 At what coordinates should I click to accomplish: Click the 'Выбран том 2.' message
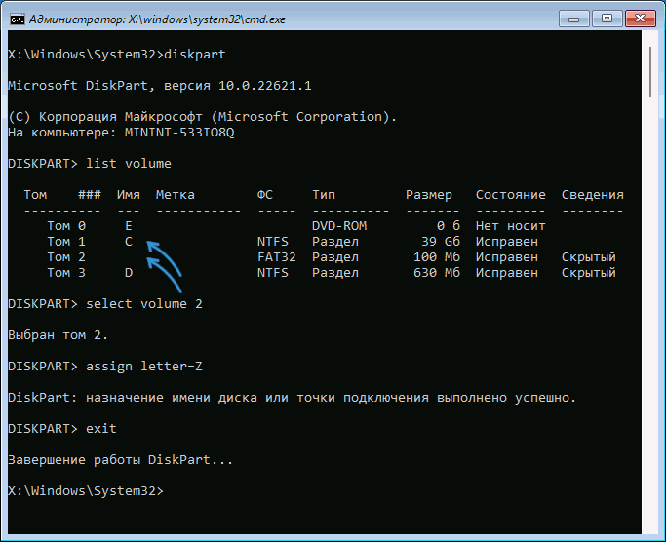click(58, 335)
